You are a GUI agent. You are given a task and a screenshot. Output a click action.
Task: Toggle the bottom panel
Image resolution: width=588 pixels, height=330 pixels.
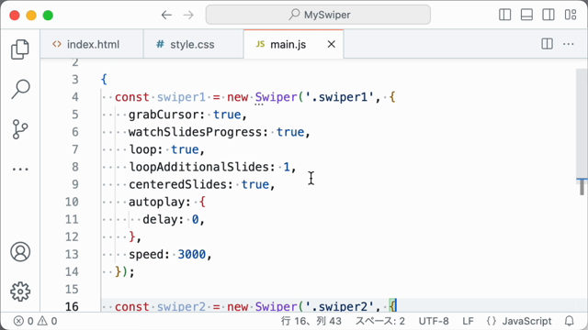(x=526, y=15)
